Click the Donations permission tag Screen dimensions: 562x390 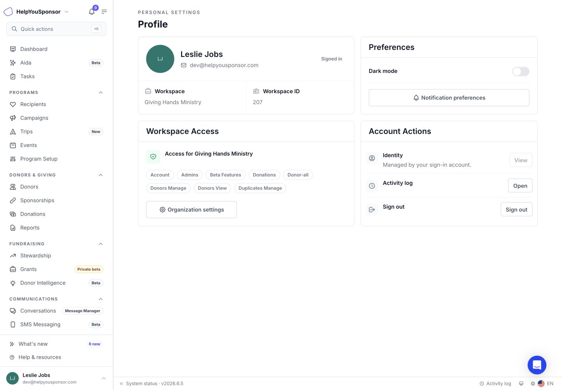coord(264,175)
